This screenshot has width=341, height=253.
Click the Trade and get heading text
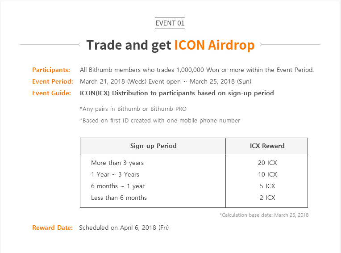(129, 45)
